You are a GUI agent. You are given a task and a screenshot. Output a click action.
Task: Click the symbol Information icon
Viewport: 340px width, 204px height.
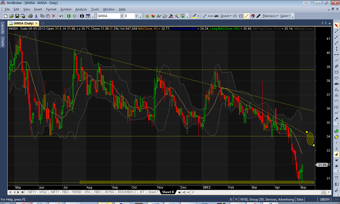pyautogui.click(x=82, y=16)
